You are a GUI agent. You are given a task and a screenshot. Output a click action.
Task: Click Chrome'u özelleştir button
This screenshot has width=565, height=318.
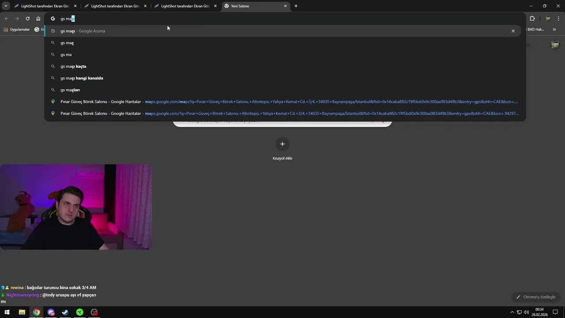click(536, 297)
